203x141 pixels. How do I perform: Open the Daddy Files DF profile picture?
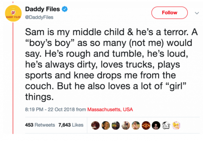tap(12, 13)
